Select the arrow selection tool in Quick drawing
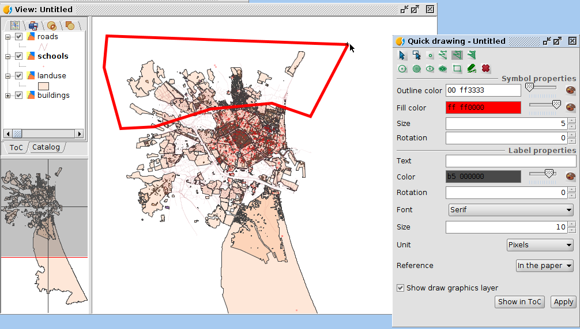Viewport: 580px width, 329px height. pyautogui.click(x=402, y=55)
